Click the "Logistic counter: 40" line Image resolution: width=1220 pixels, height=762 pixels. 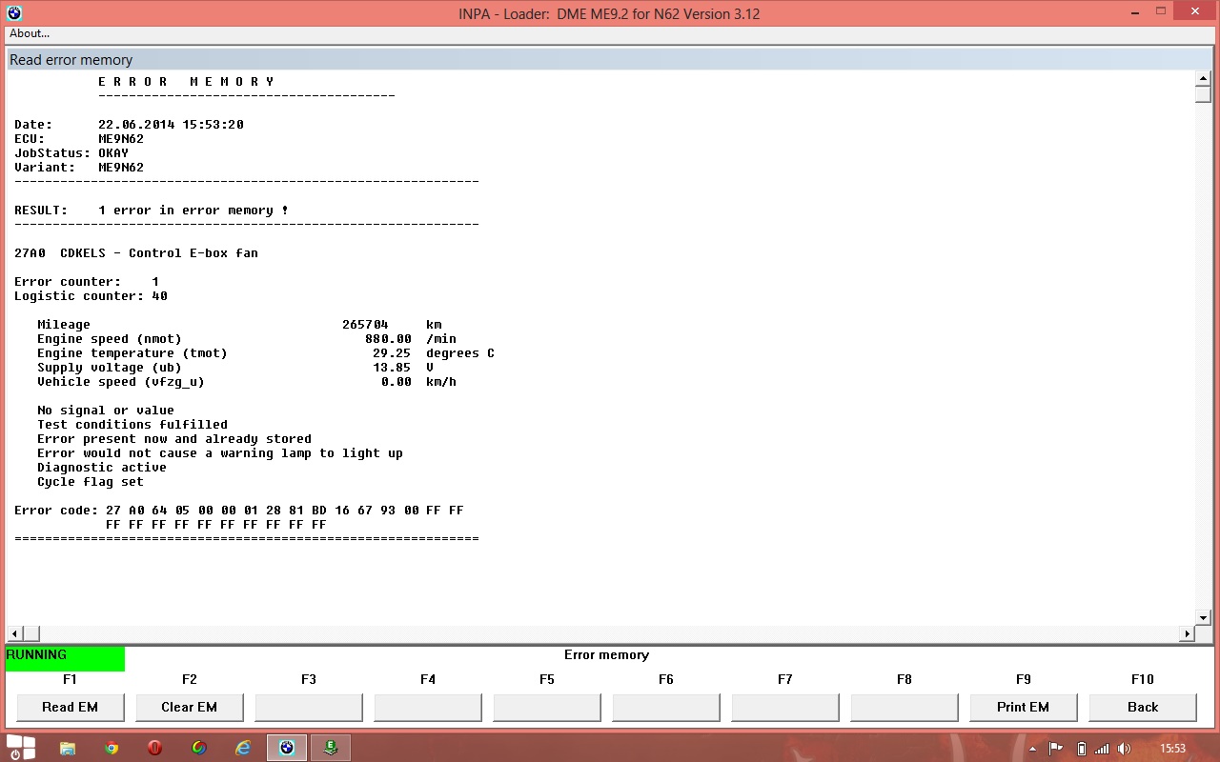(91, 296)
